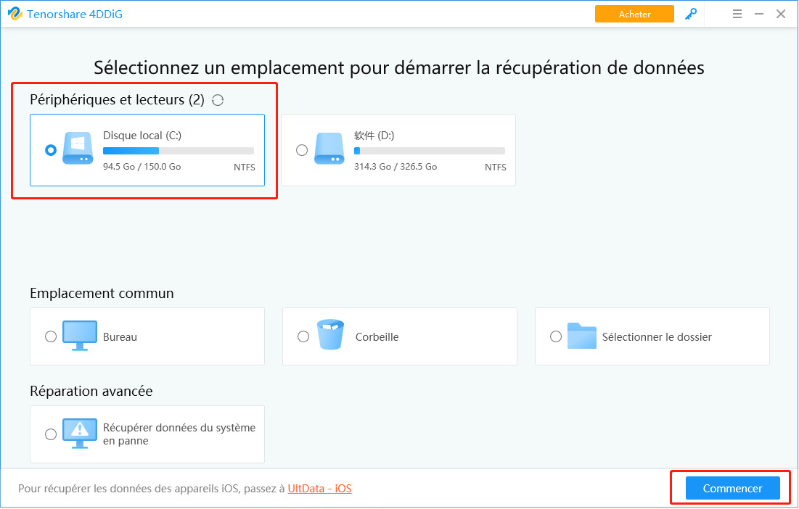Click the Acheter button

pyautogui.click(x=634, y=15)
